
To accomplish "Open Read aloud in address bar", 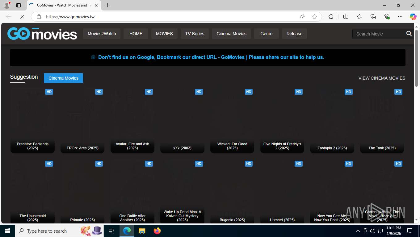I will click(302, 17).
